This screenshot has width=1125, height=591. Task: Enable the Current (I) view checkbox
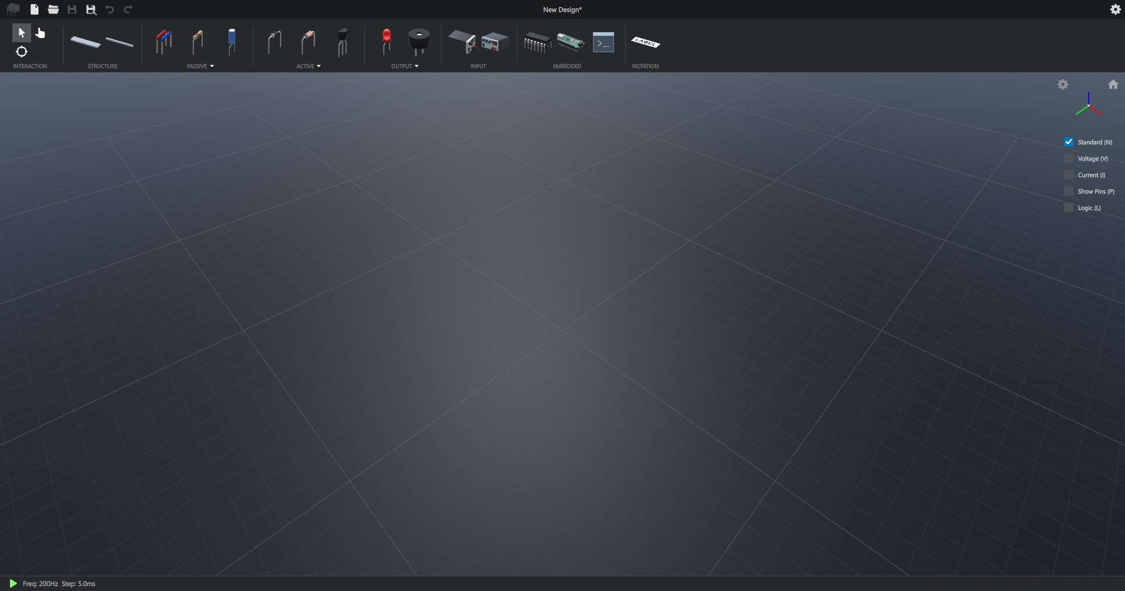click(x=1069, y=175)
